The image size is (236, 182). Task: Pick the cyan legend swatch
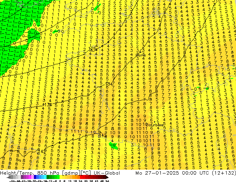point(45,177)
